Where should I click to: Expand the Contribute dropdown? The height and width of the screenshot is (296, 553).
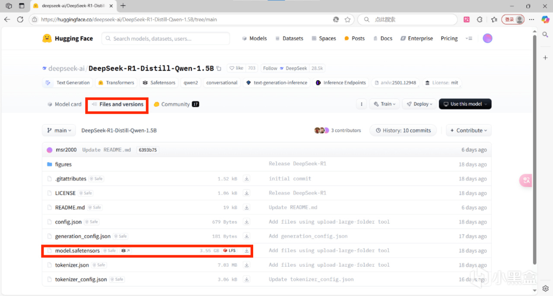pyautogui.click(x=469, y=130)
